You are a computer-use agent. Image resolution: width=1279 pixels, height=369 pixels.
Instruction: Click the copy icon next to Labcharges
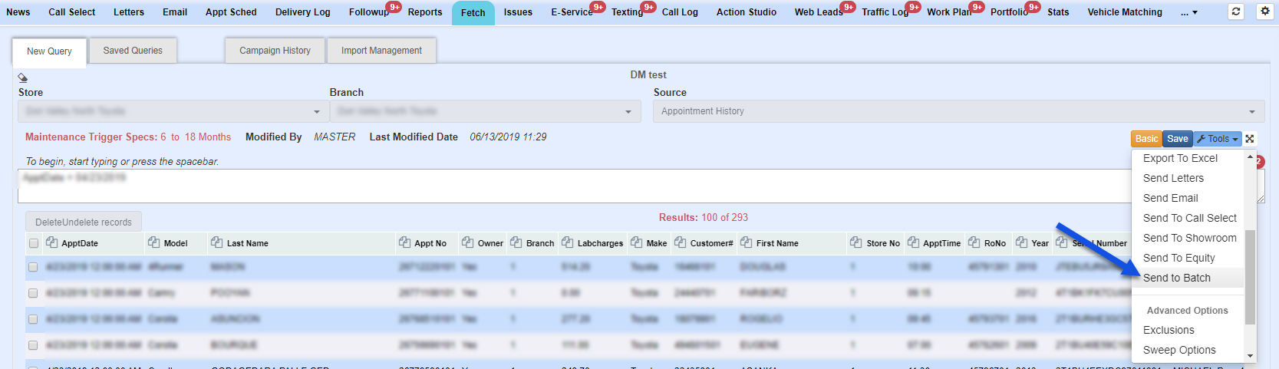pyautogui.click(x=567, y=243)
